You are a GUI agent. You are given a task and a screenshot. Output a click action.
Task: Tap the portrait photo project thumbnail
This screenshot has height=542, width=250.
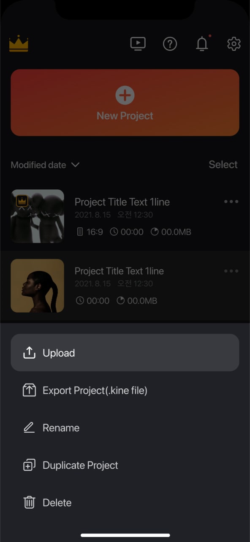click(x=37, y=286)
